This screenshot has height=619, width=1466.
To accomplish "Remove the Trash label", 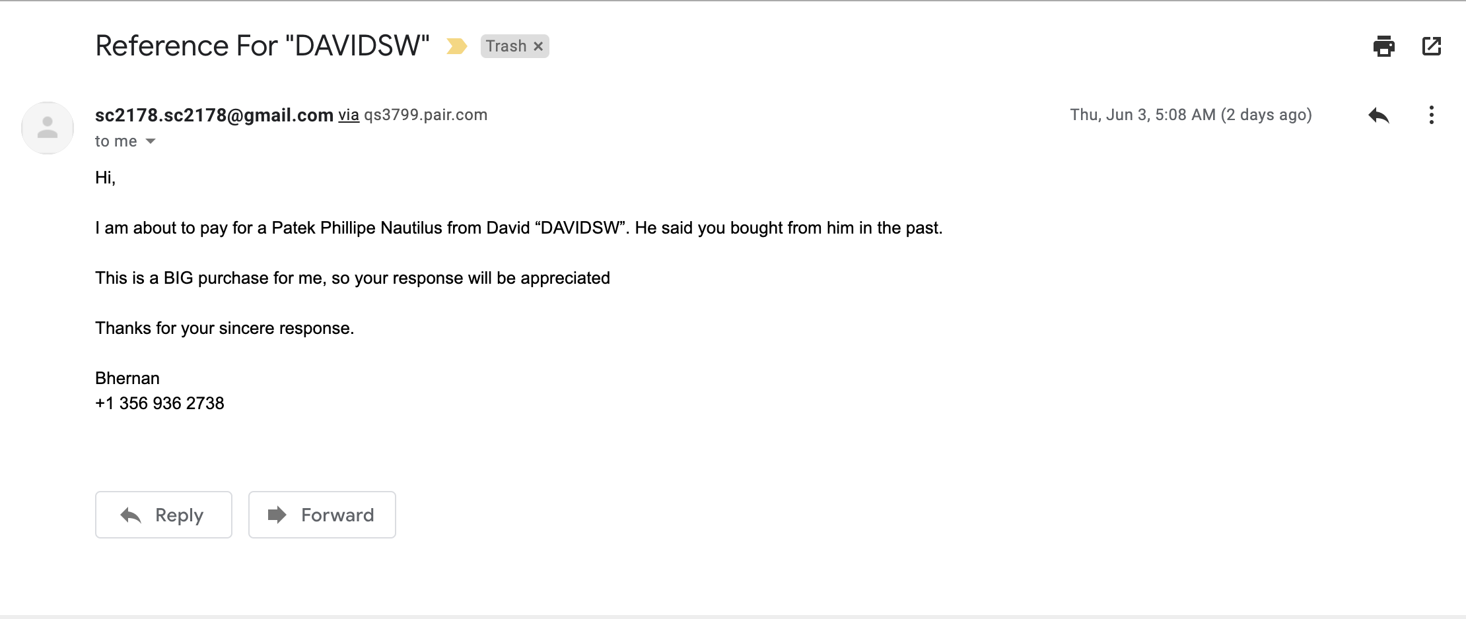I will pos(538,46).
